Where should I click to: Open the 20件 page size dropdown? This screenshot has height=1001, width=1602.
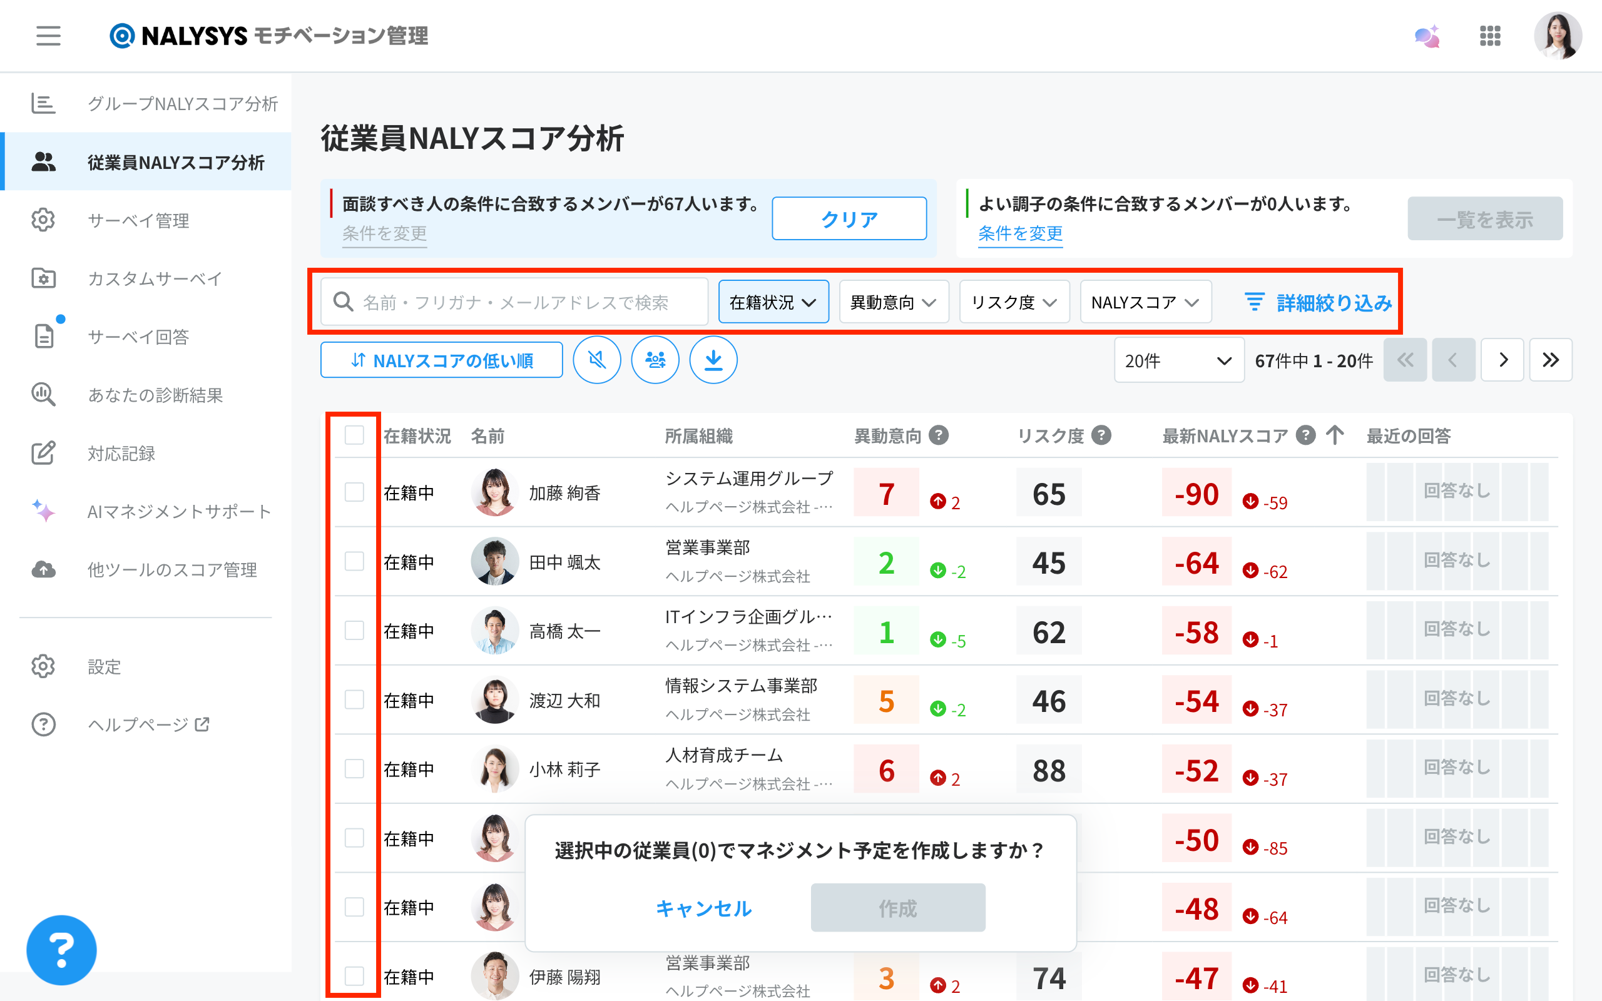click(1178, 361)
